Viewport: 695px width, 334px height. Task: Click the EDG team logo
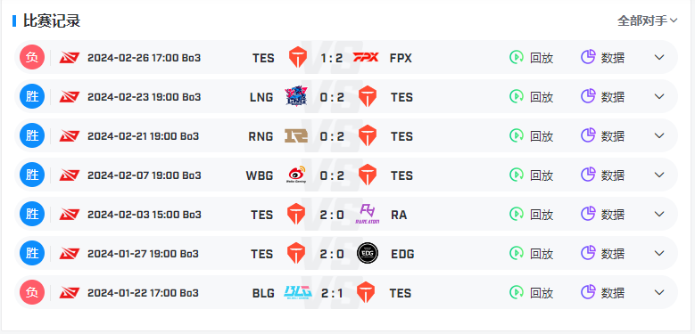(368, 254)
